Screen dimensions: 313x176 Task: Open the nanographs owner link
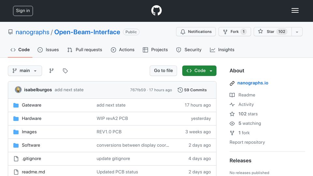[x=32, y=32]
